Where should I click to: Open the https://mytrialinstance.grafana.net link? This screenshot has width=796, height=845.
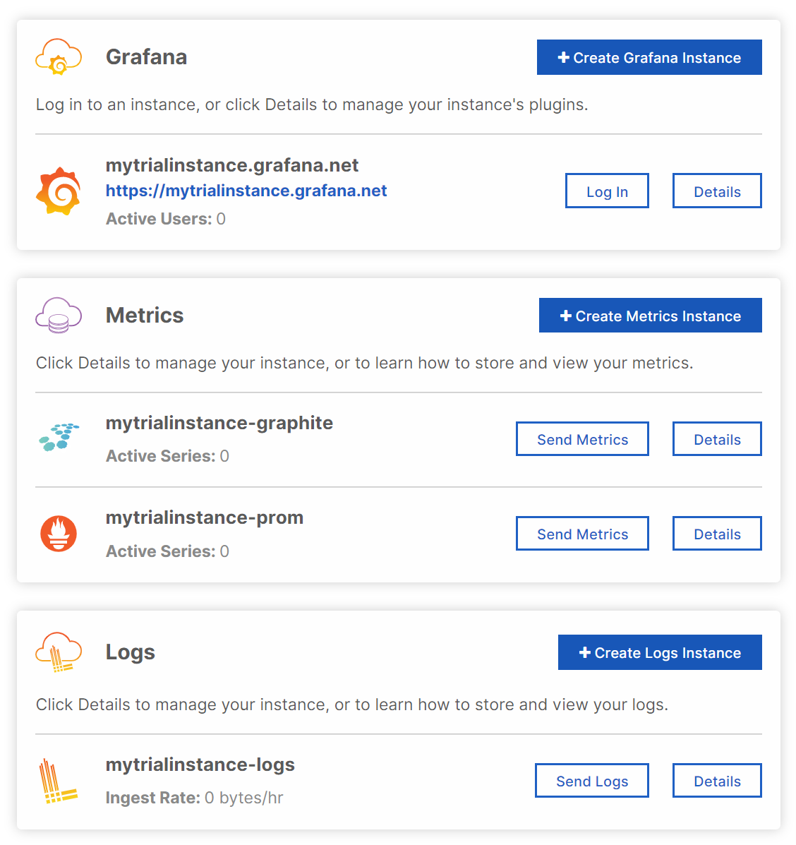click(x=246, y=191)
